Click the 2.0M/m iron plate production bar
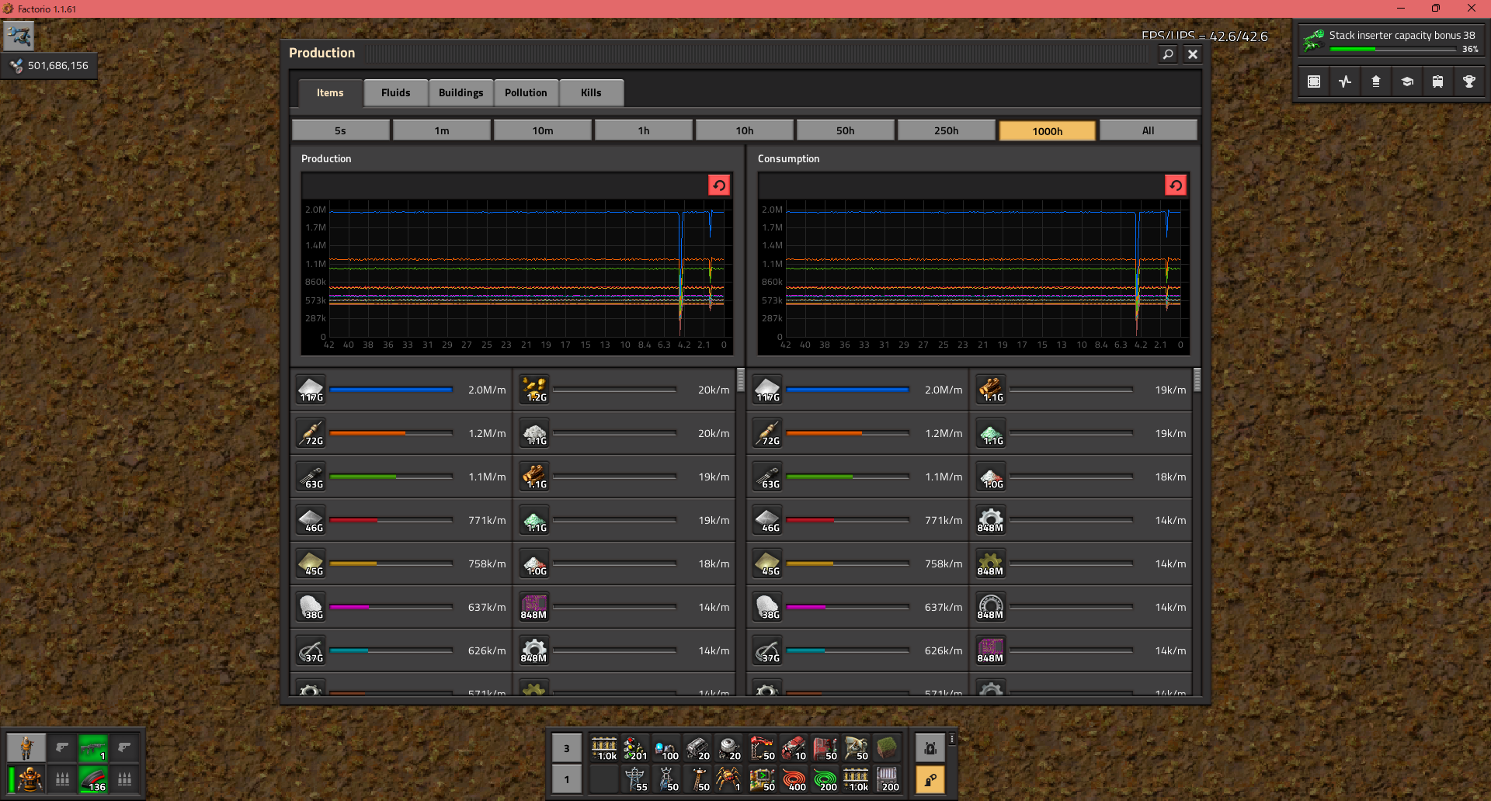Image resolution: width=1491 pixels, height=801 pixels. pyautogui.click(x=391, y=390)
